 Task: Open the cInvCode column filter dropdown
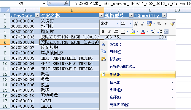(37, 15)
